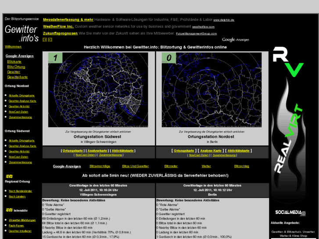Enlarge the Südwest lightning map

pyautogui.click(x=98, y=90)
